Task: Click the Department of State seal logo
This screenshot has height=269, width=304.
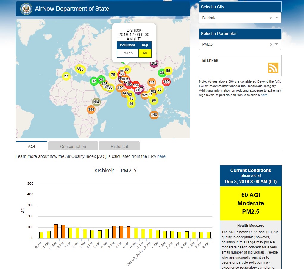Action: pos(26,9)
